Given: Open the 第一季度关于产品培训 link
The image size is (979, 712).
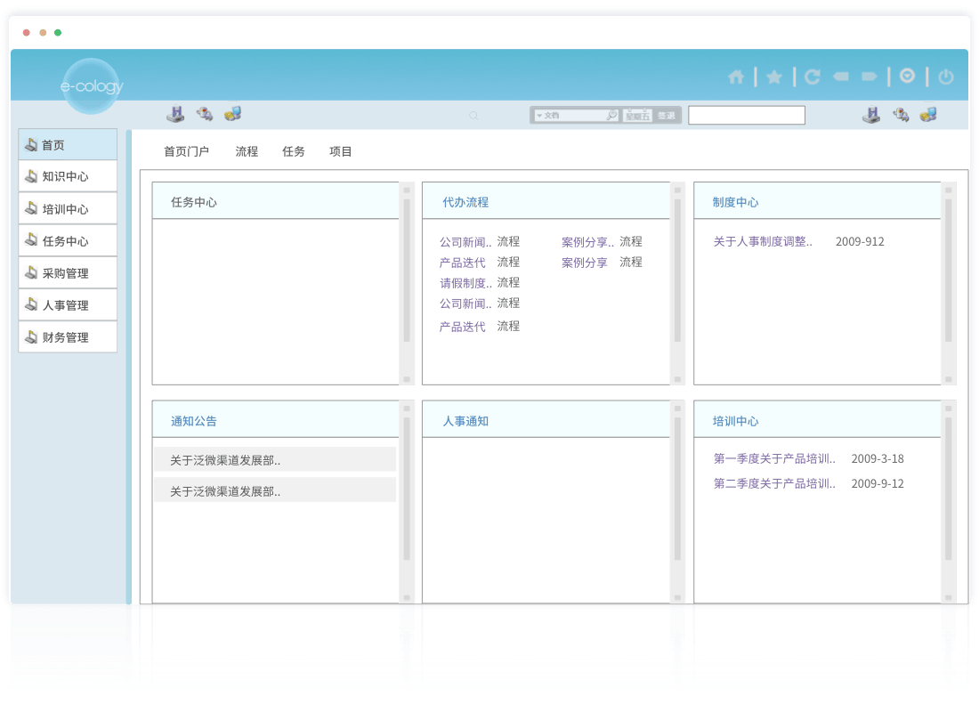Looking at the screenshot, I should [774, 459].
